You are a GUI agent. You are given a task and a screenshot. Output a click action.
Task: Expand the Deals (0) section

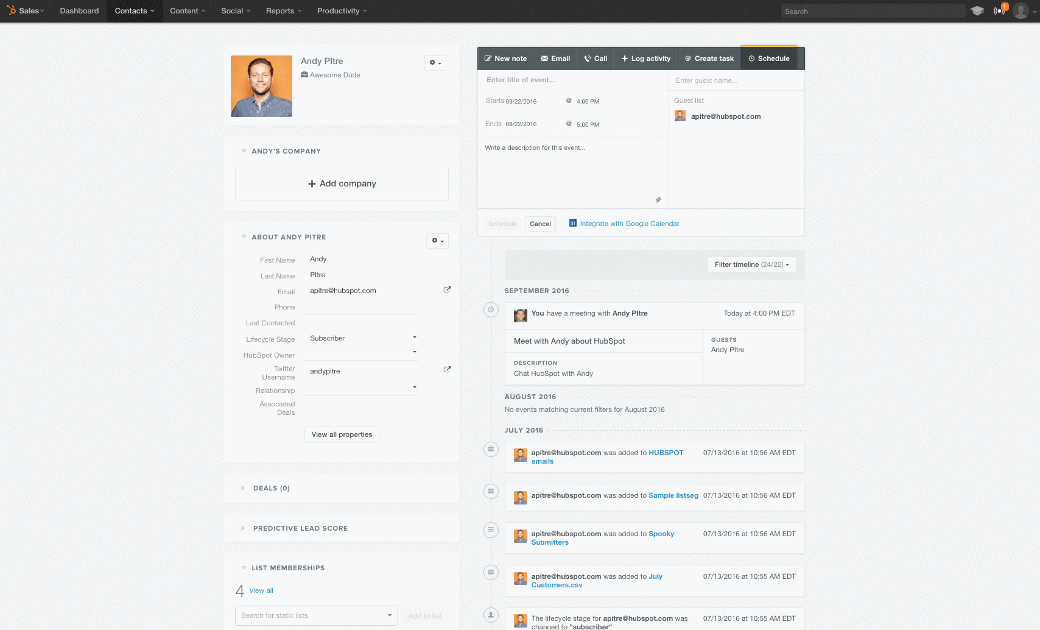click(x=243, y=488)
